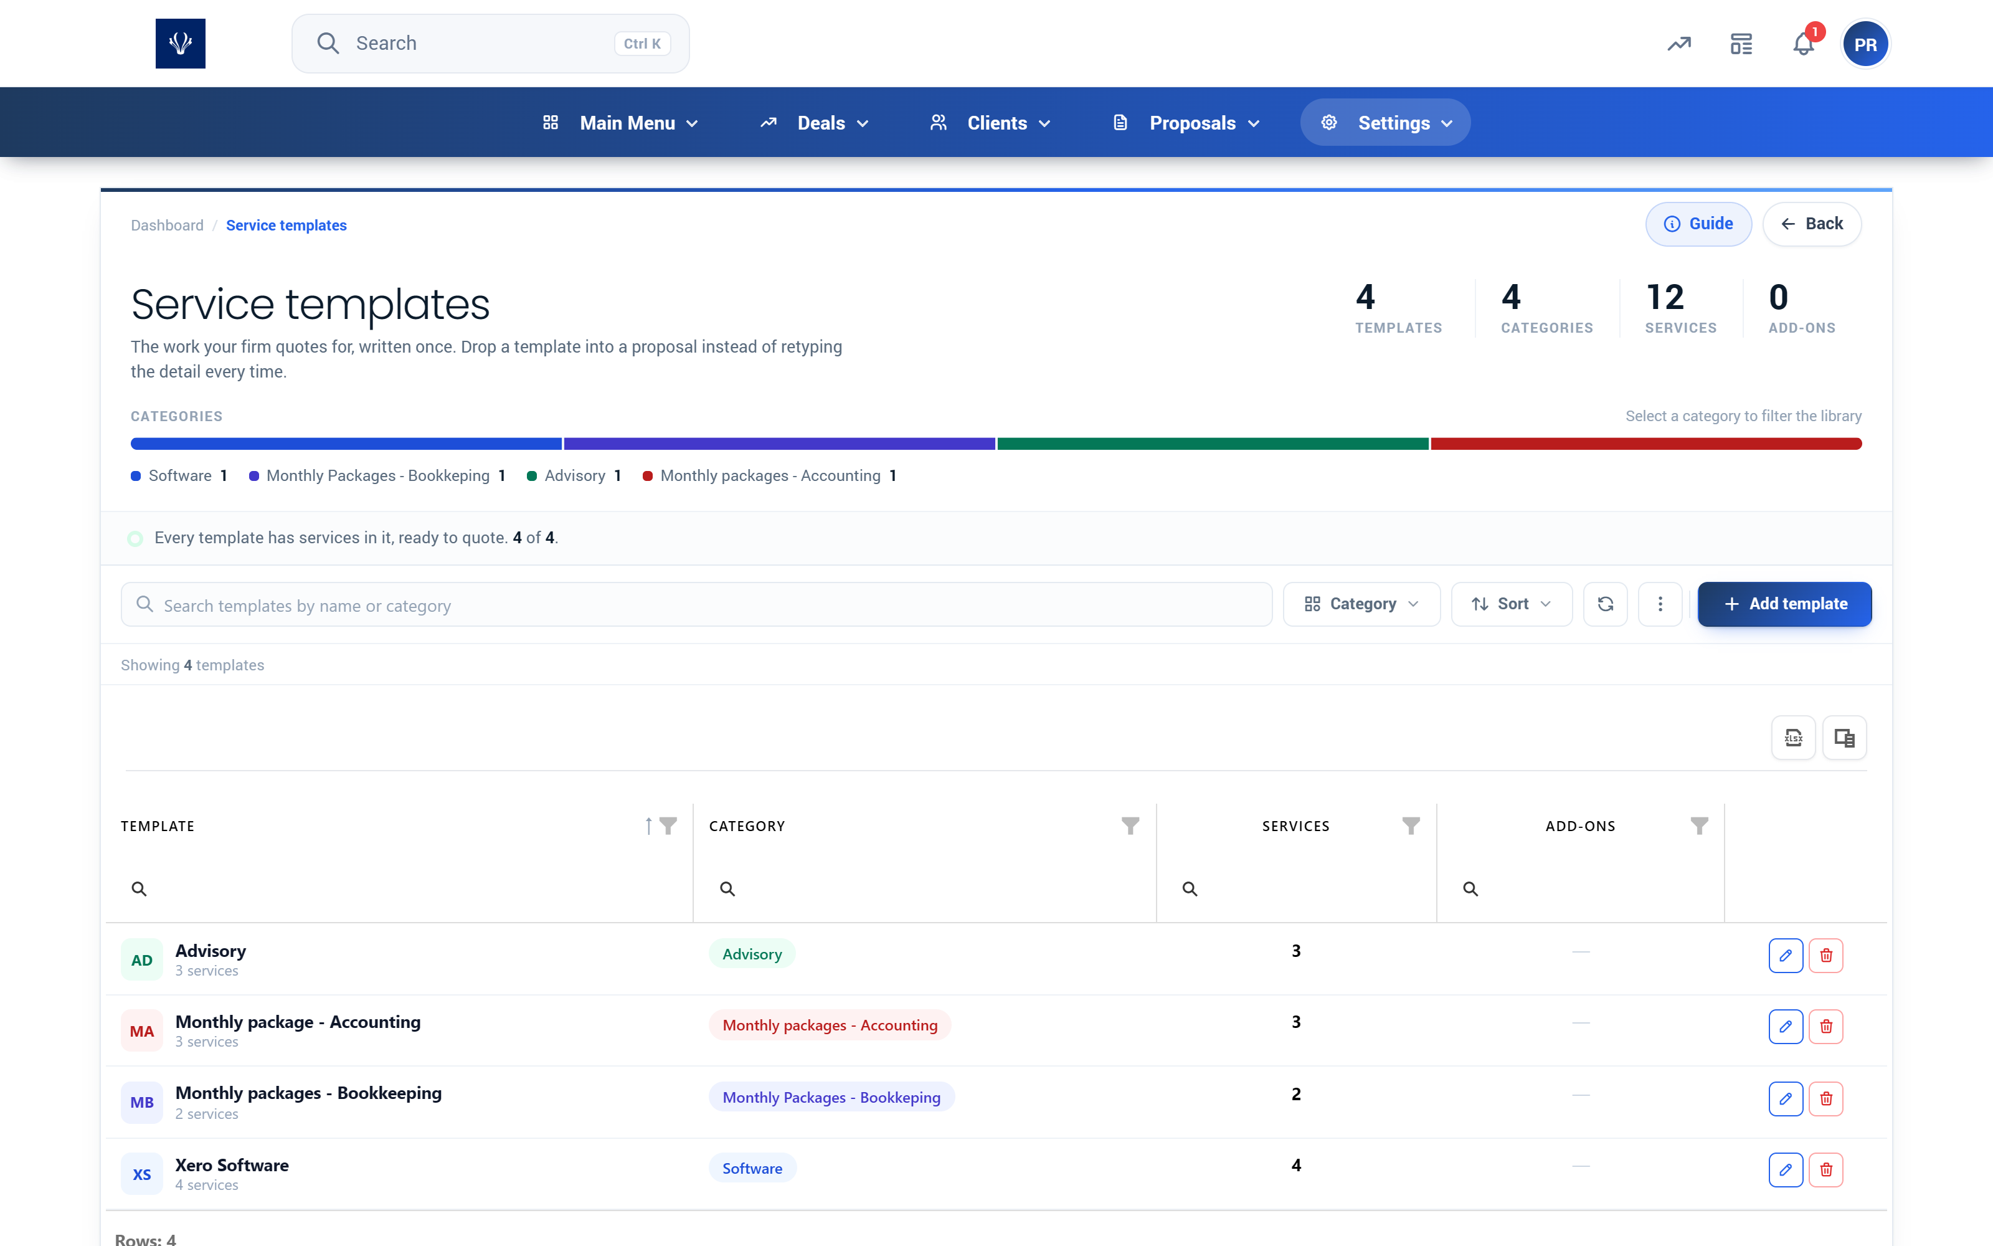
Task: Open the Proposals menu
Action: (1186, 123)
